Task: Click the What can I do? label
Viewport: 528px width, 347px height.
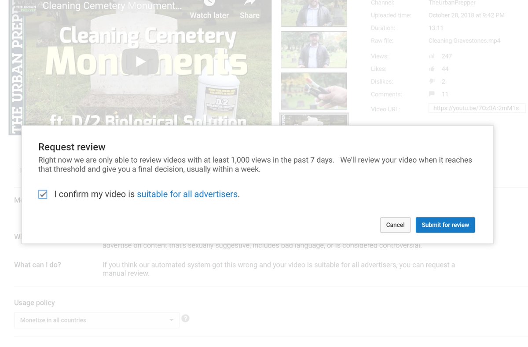Action: [37, 265]
